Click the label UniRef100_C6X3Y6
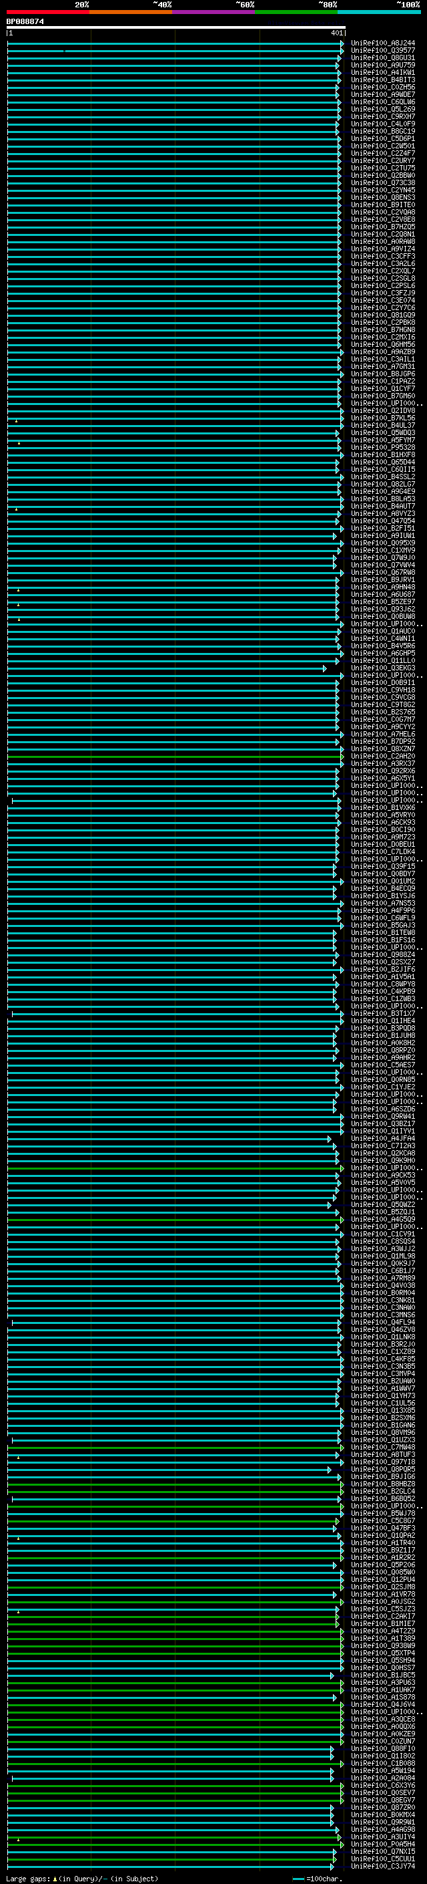Screen dimensions: 427x1884 tap(382, 1784)
